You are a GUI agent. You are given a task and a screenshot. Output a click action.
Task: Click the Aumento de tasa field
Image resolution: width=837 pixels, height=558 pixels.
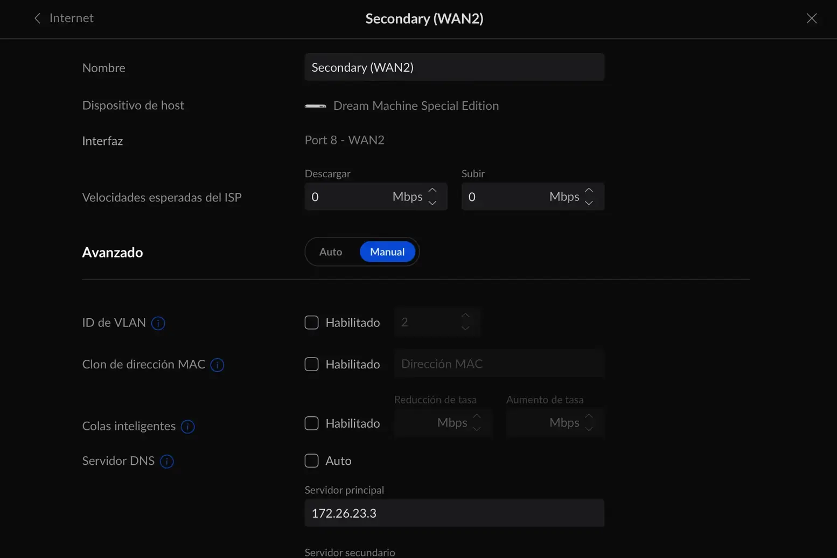pyautogui.click(x=555, y=423)
